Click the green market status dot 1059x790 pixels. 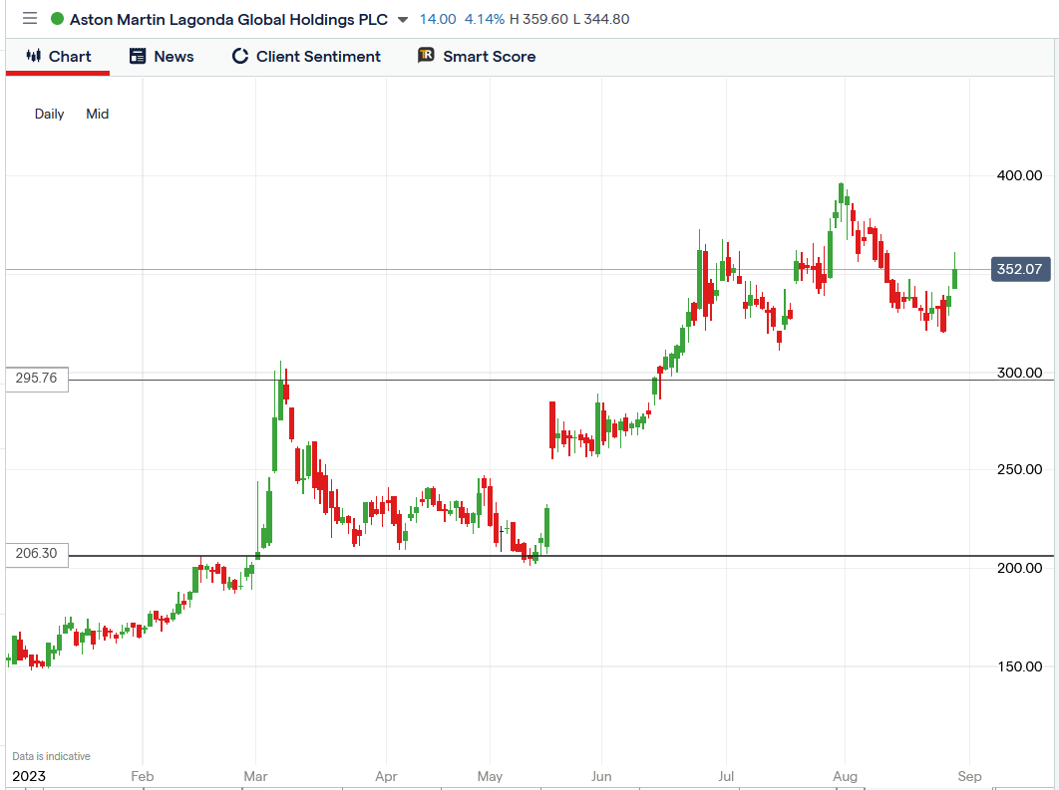[58, 19]
